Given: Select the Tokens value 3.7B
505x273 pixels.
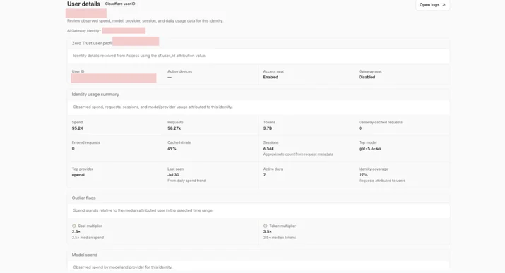Looking at the screenshot, I should (x=267, y=128).
